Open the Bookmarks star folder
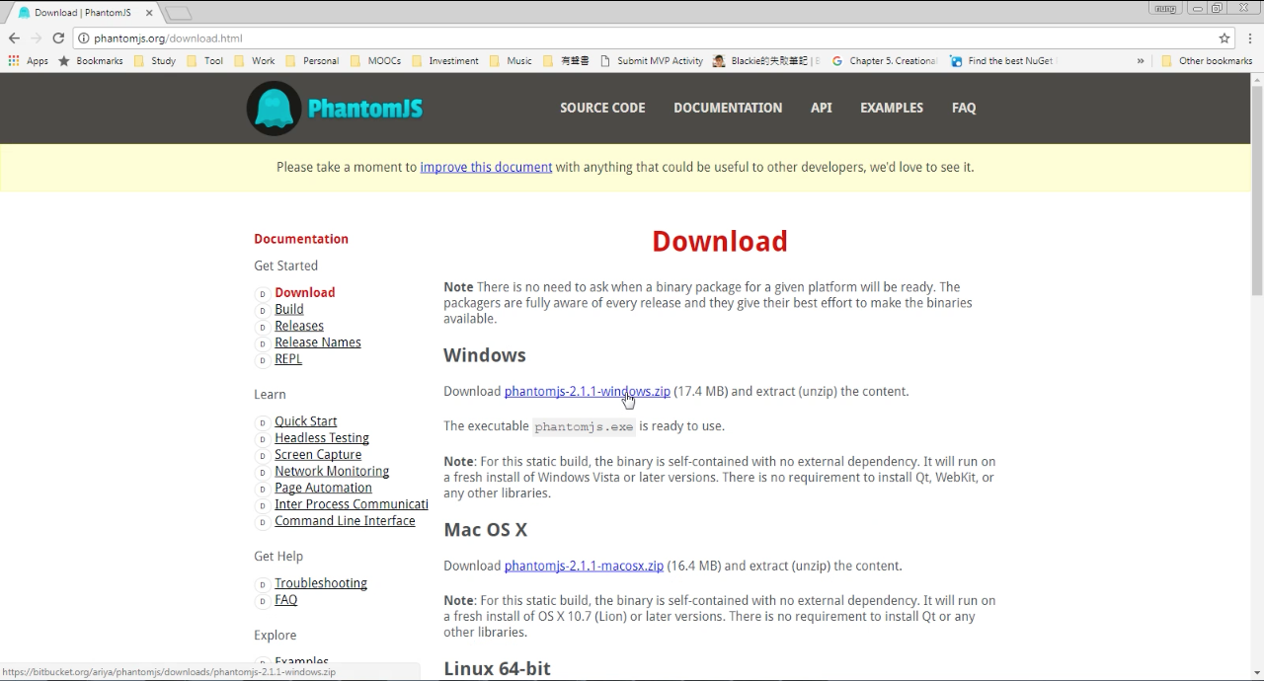This screenshot has height=681, width=1264. 90,61
